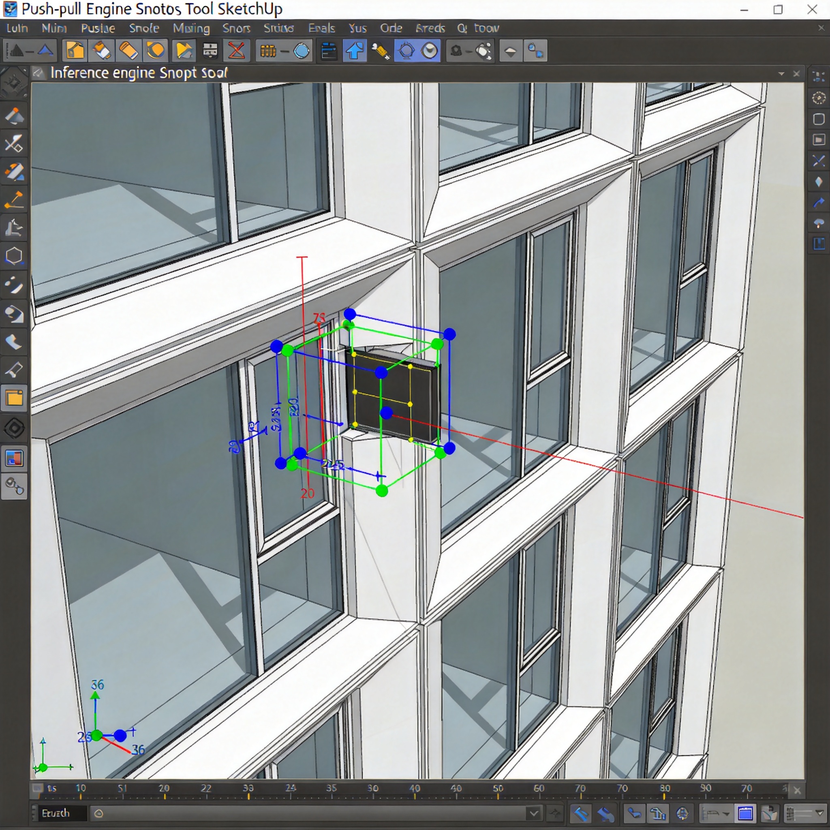Click the printer-like icon in top toolbar

pyautogui.click(x=210, y=51)
